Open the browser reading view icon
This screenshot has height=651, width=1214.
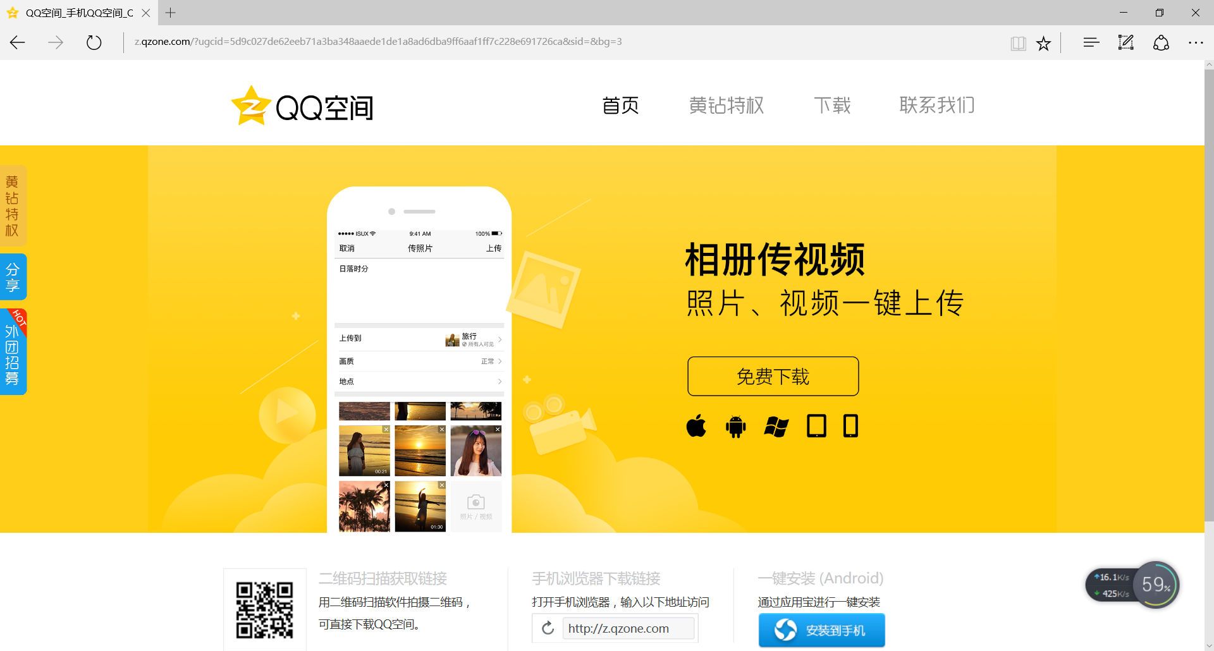tap(1018, 43)
